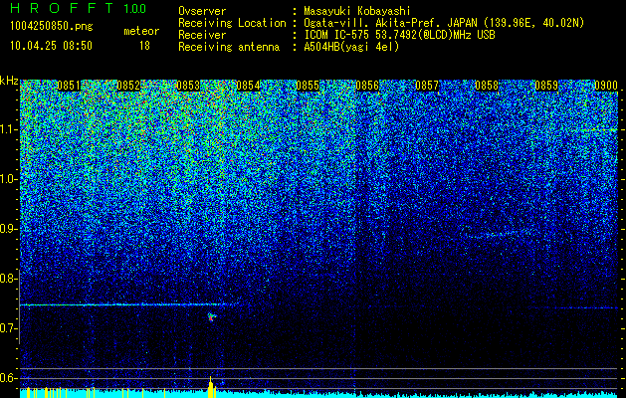626x398 pixels.
Task: Click the Receiving Location label
Action: (x=232, y=23)
